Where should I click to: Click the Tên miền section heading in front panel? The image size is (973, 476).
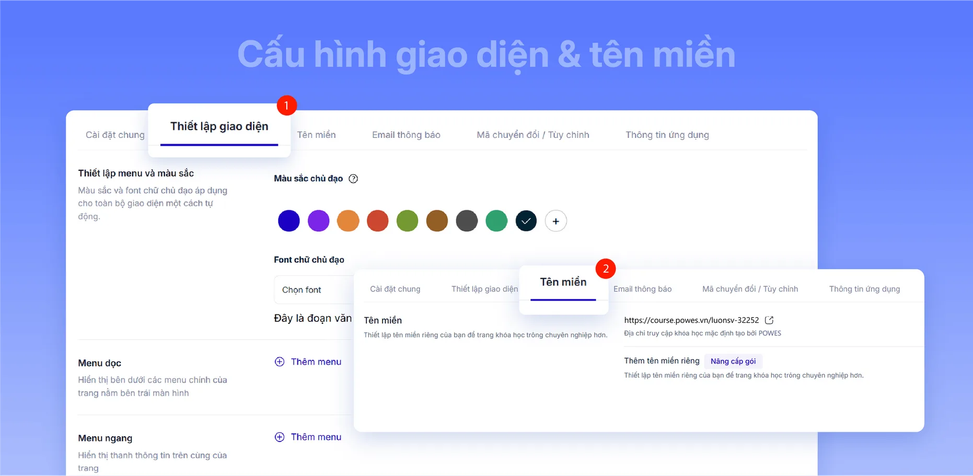383,320
